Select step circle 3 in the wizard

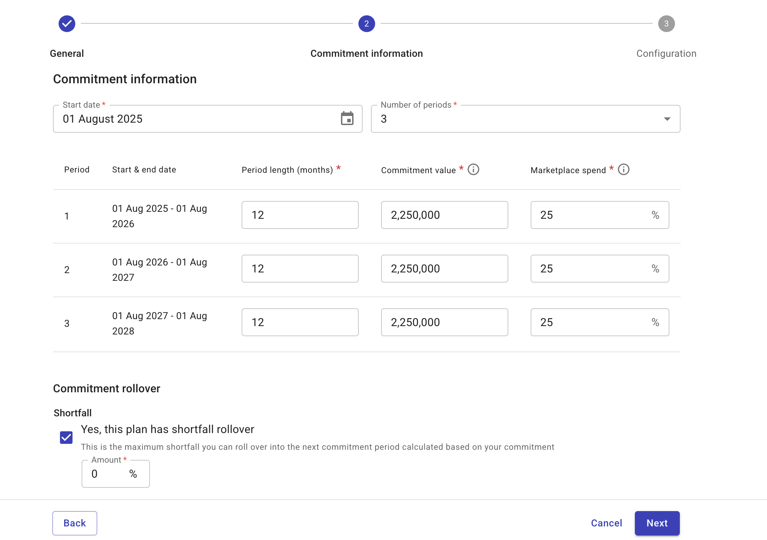pyautogui.click(x=666, y=24)
